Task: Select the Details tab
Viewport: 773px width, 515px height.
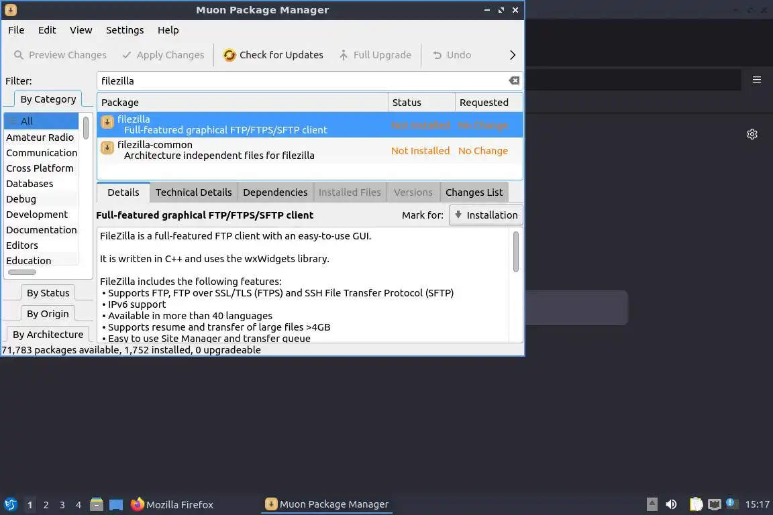Action: pos(123,192)
